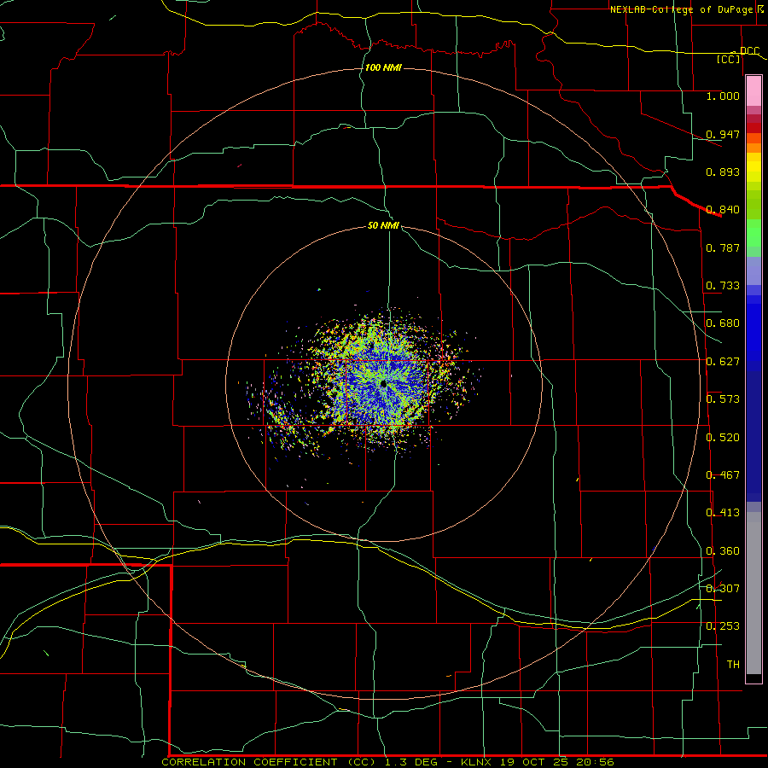Click the [CC] label above the color bar
Viewport: 768px width, 768px height.
point(729,59)
